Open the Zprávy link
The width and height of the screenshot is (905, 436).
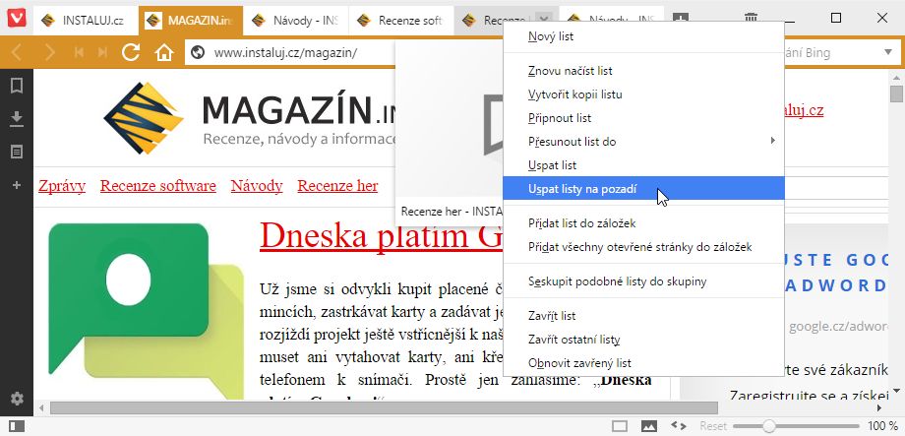(x=62, y=186)
